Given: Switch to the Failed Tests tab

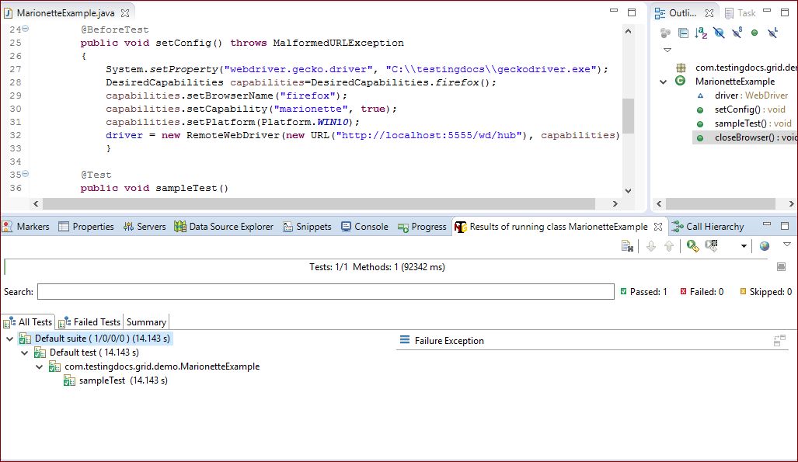Looking at the screenshot, I should coord(89,322).
